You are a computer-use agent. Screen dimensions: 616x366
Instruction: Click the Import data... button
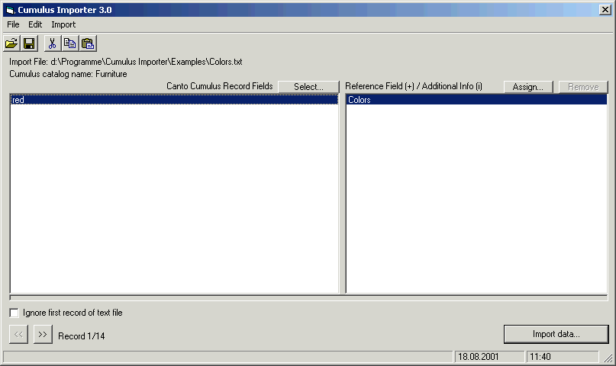coord(556,334)
